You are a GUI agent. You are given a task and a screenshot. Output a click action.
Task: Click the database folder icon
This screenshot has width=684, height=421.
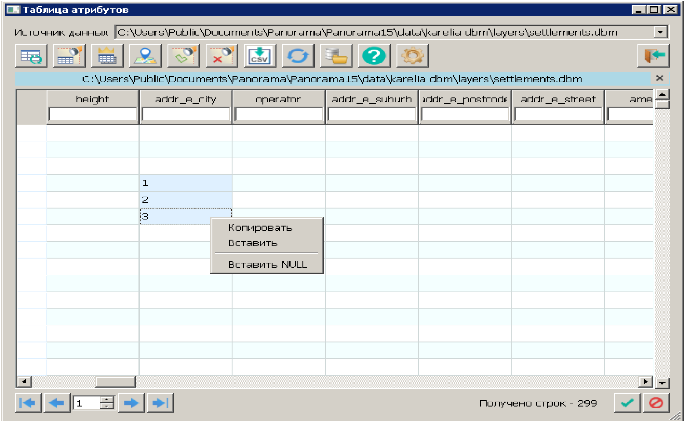[336, 56]
